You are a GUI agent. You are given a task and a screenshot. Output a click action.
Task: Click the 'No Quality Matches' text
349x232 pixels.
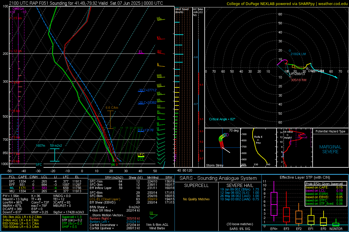point(196,199)
